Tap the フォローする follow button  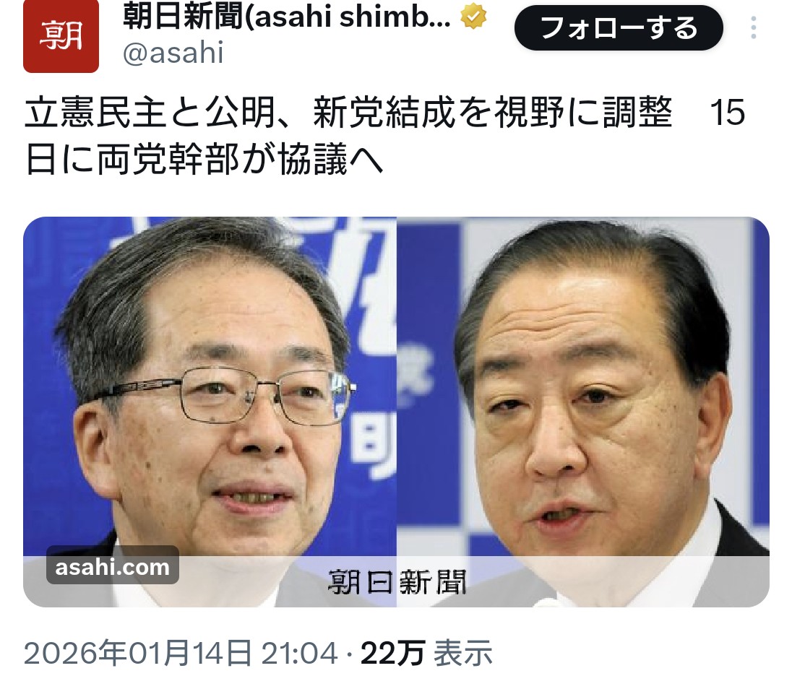point(619,27)
